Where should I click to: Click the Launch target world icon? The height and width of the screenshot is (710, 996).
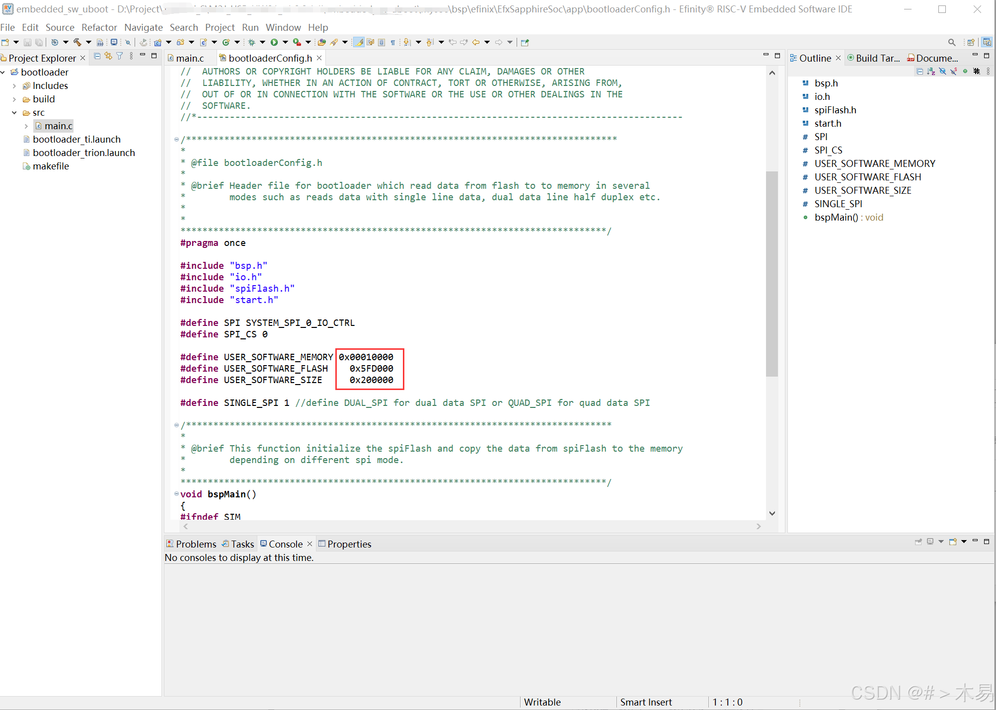(x=55, y=42)
